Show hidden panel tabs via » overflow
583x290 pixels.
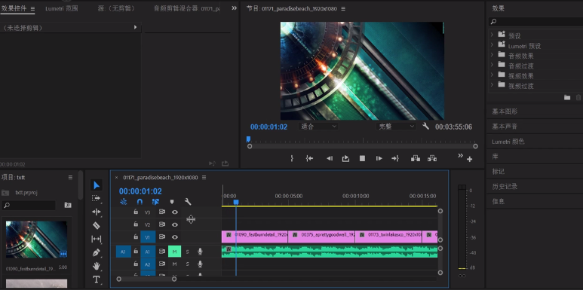click(x=234, y=8)
